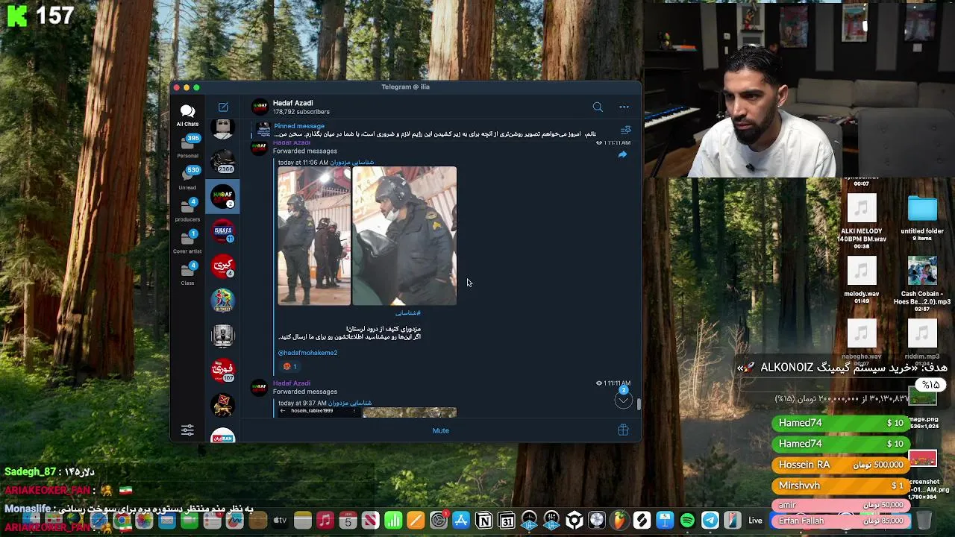Show the pinned messages list icon

click(x=625, y=130)
